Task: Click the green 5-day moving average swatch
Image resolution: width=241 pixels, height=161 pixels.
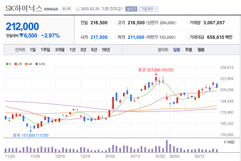Action: pos(7,64)
